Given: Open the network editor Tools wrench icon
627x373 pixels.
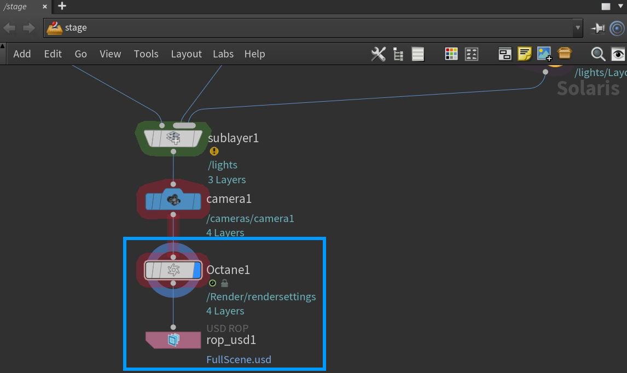Looking at the screenshot, I should click(378, 54).
